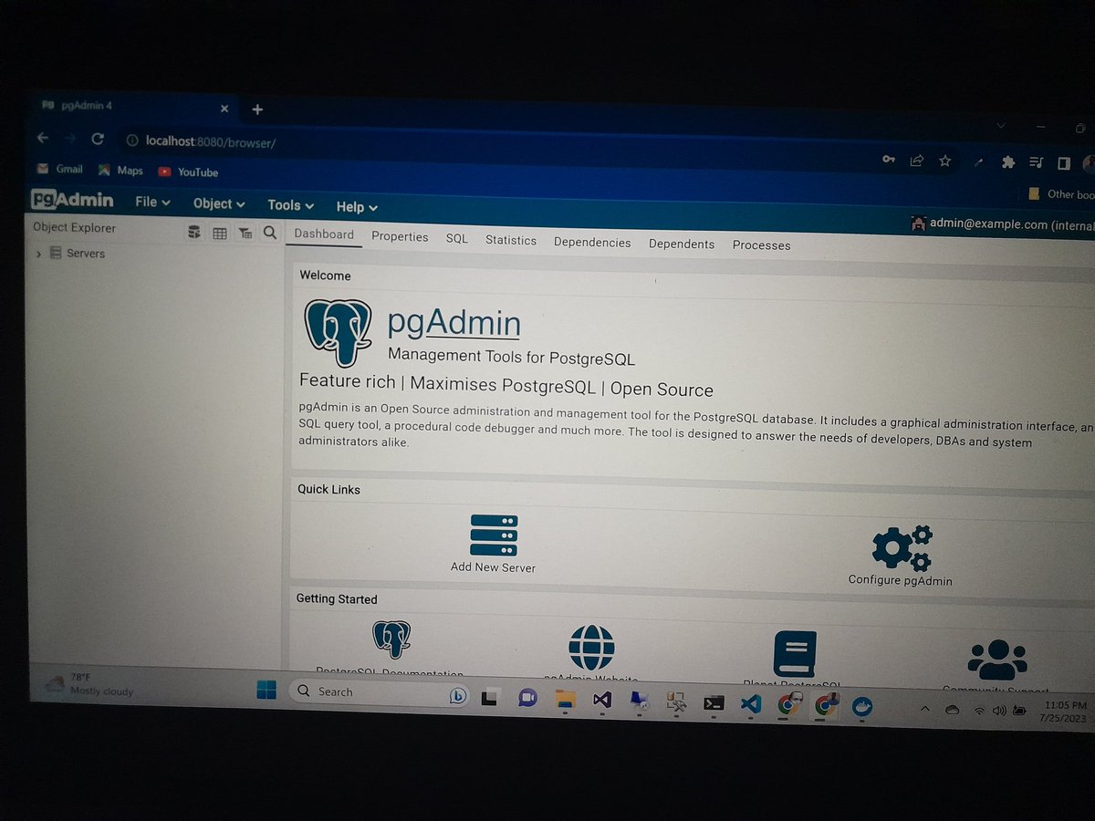Image resolution: width=1095 pixels, height=821 pixels.
Task: Open the Planet PostgreSQL book icon
Action: 794,654
